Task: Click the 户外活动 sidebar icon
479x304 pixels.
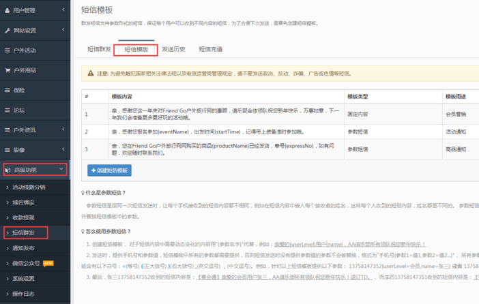Action: [8, 50]
